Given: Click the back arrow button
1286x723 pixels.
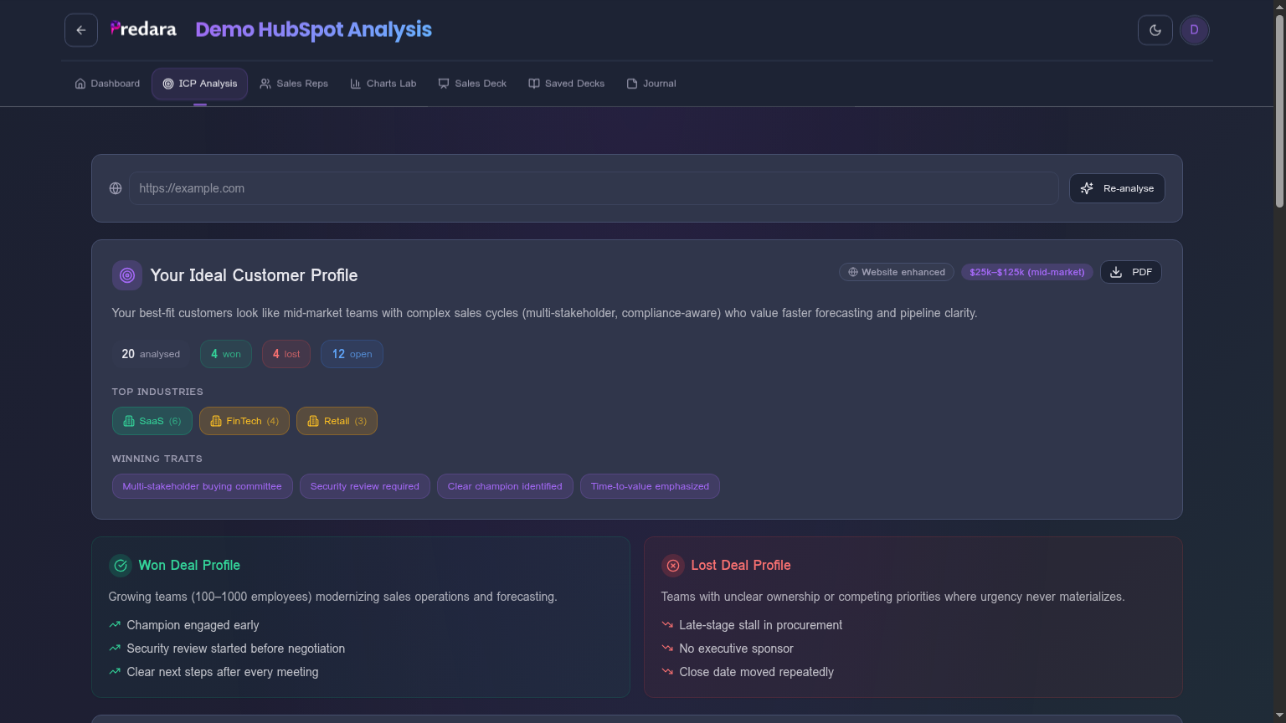Looking at the screenshot, I should click(81, 30).
